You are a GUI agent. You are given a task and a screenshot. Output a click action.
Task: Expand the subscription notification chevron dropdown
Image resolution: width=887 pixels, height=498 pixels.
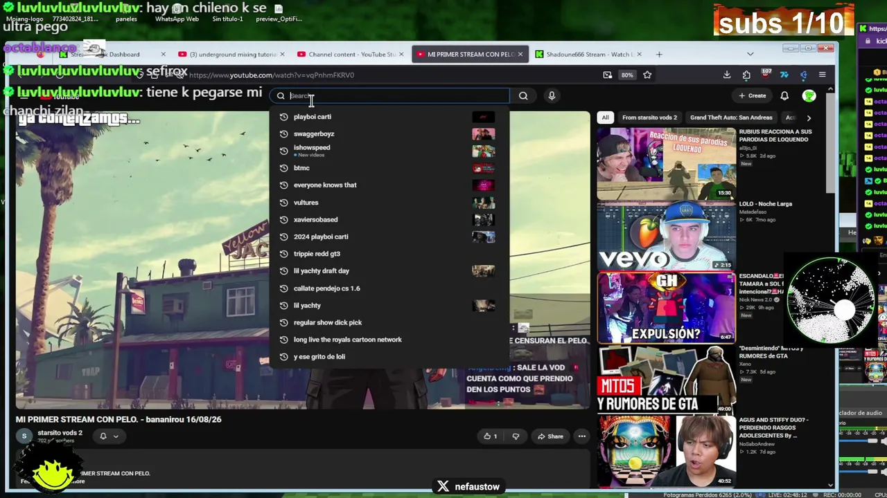pos(116,436)
